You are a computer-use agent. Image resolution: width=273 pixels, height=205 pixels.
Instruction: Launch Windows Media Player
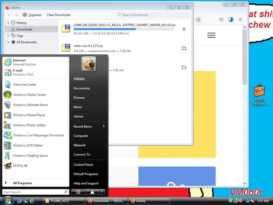tap(36, 115)
